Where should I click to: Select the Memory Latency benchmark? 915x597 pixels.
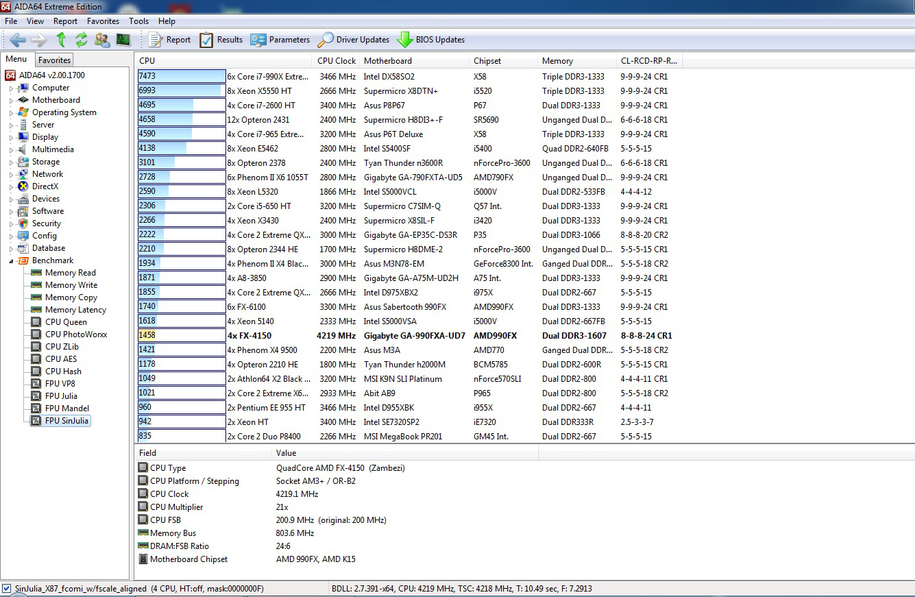(75, 310)
